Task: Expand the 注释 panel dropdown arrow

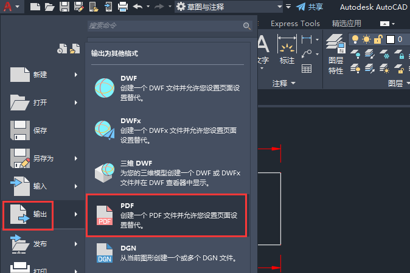Action: click(293, 83)
